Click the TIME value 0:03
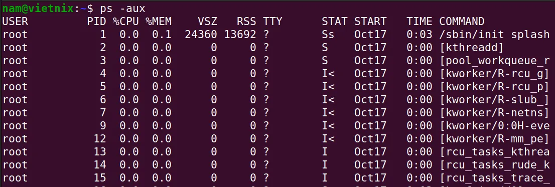 (420, 35)
